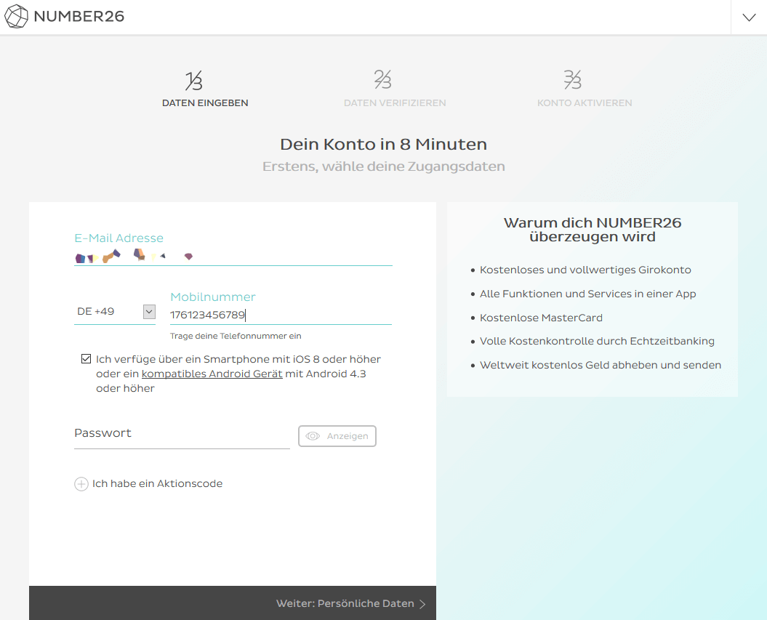This screenshot has height=620, width=767.
Task: Uncheck the smartphone compatibility checkbox
Action: point(86,358)
